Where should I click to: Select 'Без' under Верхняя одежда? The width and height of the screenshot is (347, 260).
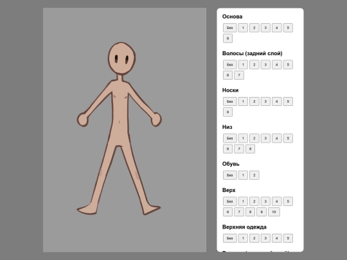[229, 238]
